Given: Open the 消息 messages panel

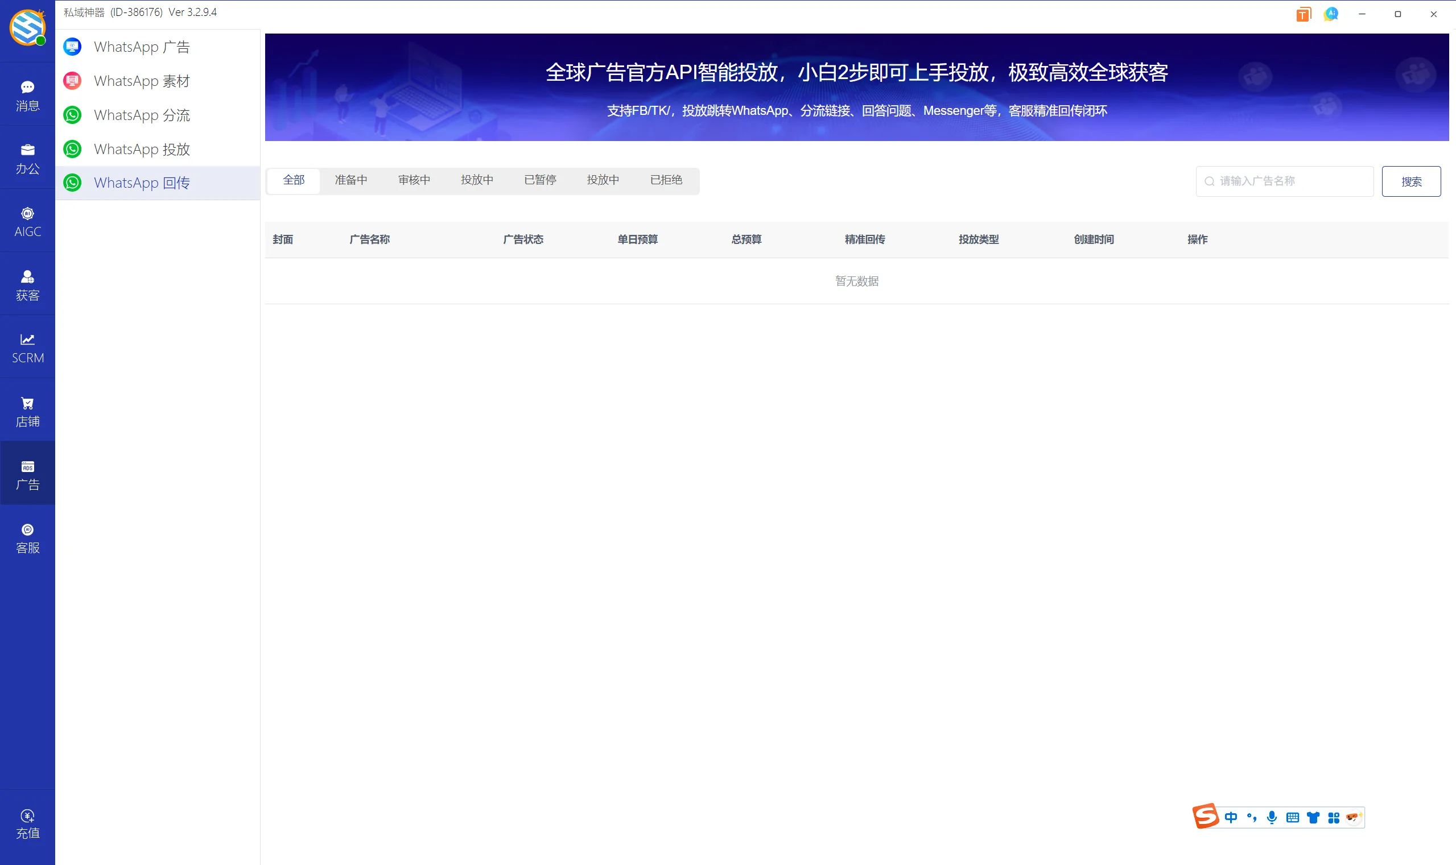Looking at the screenshot, I should tap(27, 94).
